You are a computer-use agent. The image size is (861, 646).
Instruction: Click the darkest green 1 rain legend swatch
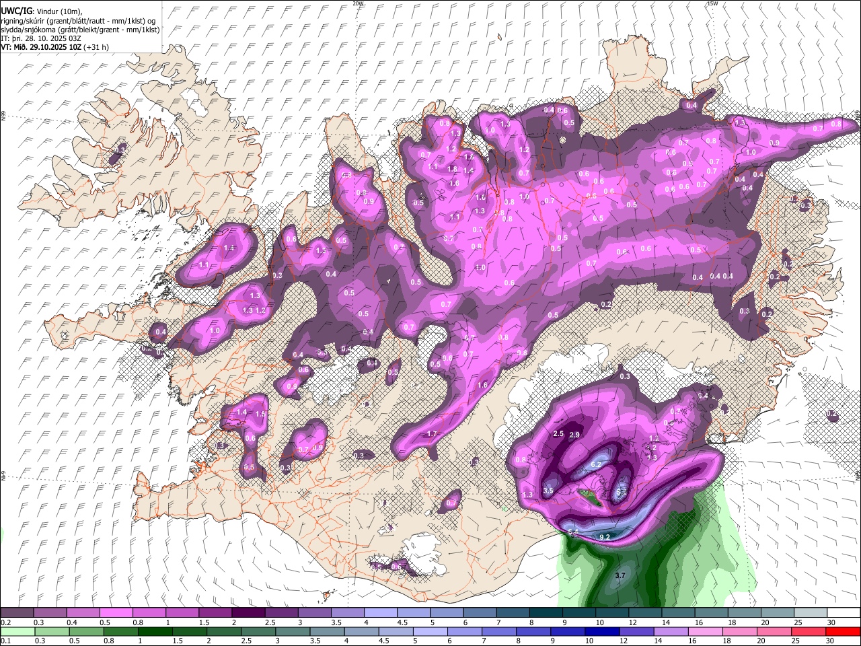click(x=155, y=632)
